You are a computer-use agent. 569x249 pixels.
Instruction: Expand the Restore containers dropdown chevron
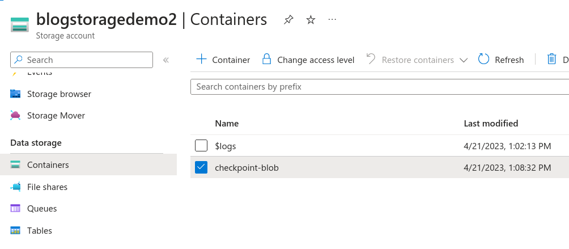464,60
